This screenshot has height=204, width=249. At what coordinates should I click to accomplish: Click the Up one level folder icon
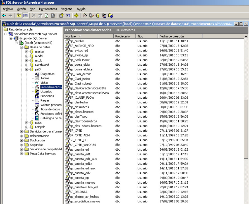pos(19,16)
